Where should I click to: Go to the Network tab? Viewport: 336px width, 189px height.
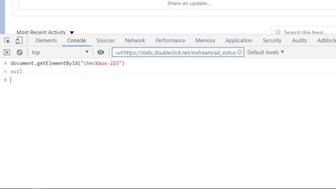135,40
